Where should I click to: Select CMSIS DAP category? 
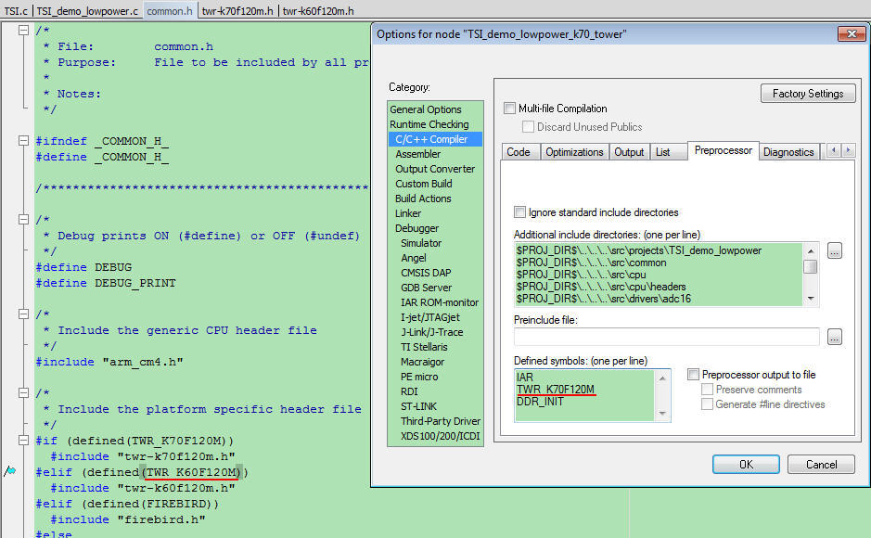[x=426, y=273]
